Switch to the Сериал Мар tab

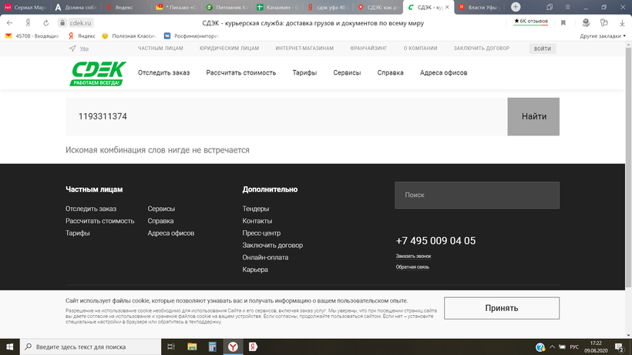pos(25,7)
